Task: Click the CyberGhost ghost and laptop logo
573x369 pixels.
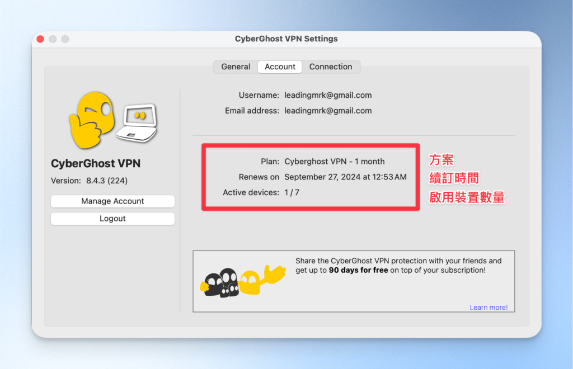Action: pyautogui.click(x=113, y=120)
